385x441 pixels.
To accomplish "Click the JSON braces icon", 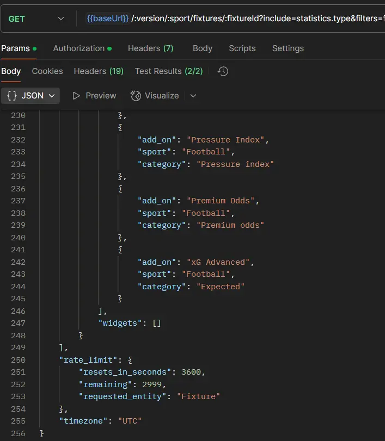I will coord(12,96).
